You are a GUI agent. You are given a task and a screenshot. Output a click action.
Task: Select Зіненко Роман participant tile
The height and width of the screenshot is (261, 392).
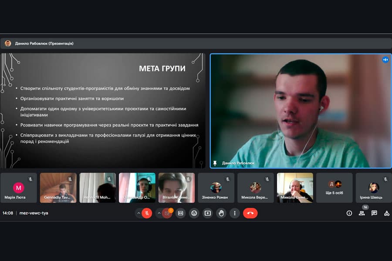coord(216,187)
